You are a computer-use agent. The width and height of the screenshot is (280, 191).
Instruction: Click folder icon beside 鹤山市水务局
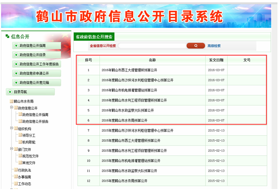click(12, 101)
